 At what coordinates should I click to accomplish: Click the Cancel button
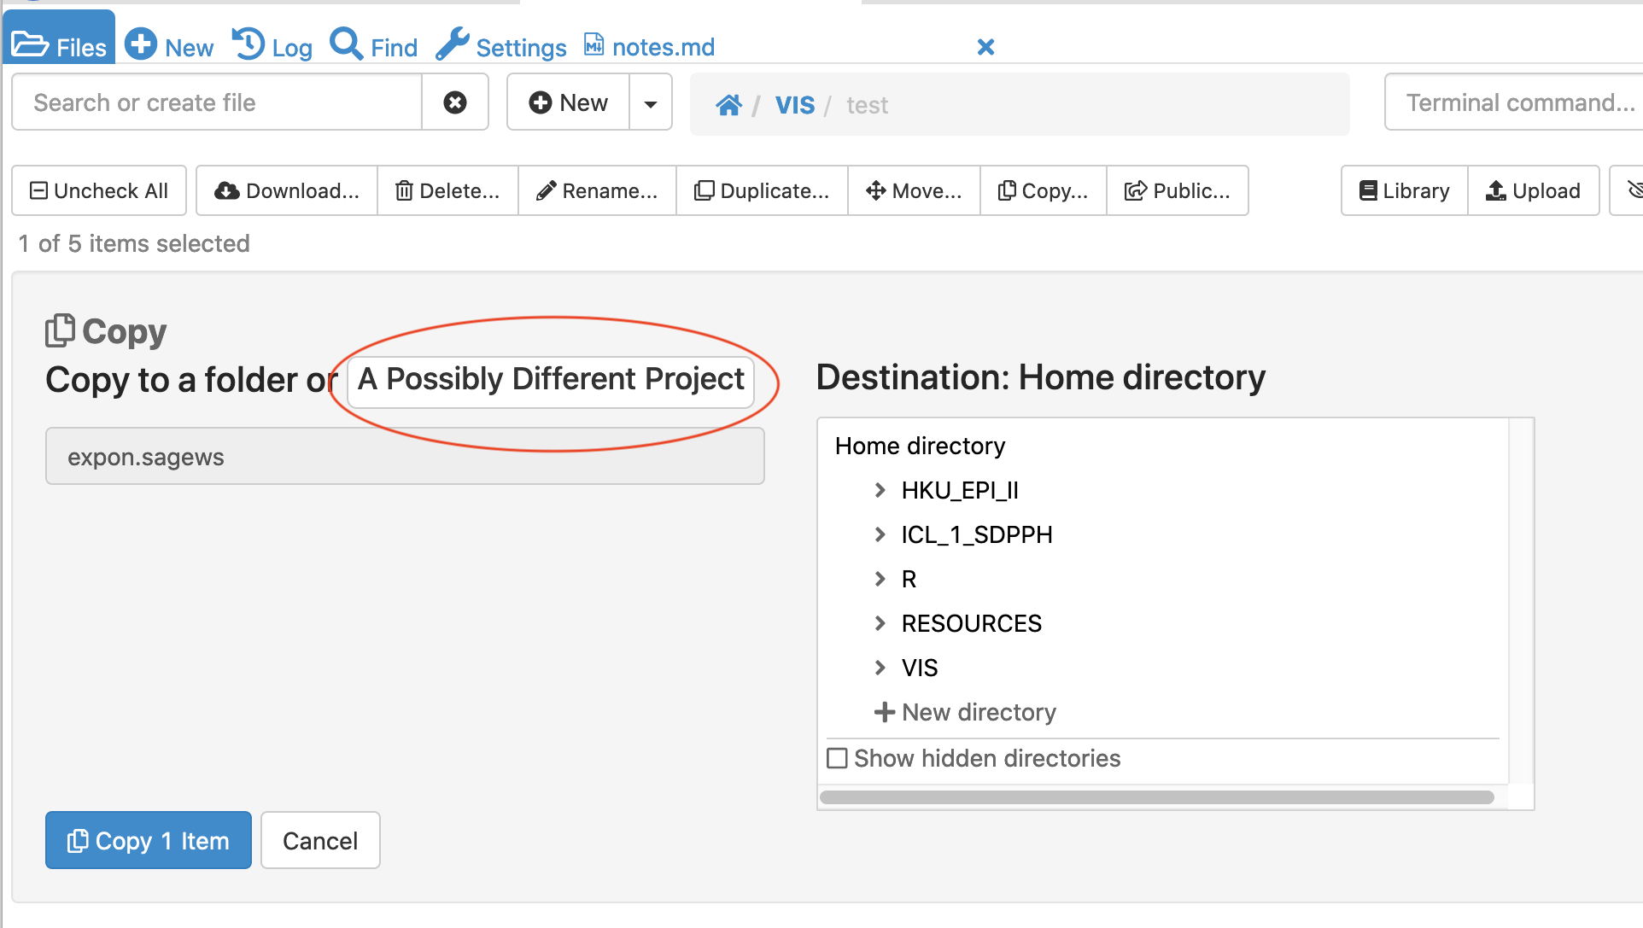[320, 841]
